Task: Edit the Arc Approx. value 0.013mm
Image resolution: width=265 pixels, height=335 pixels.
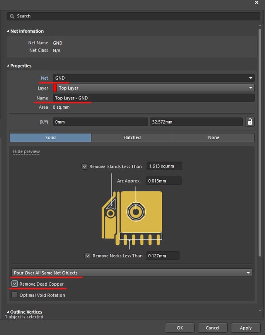Action: [x=164, y=181]
